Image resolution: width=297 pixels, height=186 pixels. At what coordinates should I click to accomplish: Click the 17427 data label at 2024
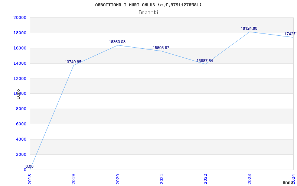pyautogui.click(x=291, y=34)
